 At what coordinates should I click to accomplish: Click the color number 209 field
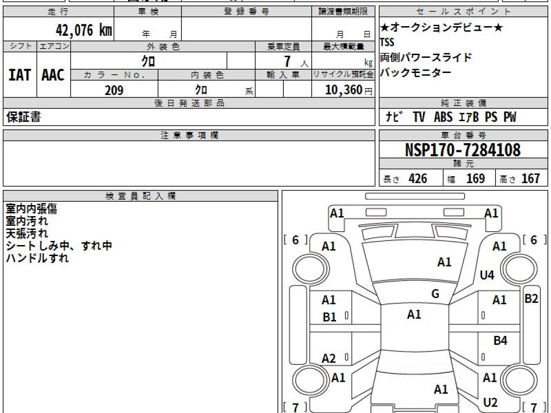click(x=114, y=89)
